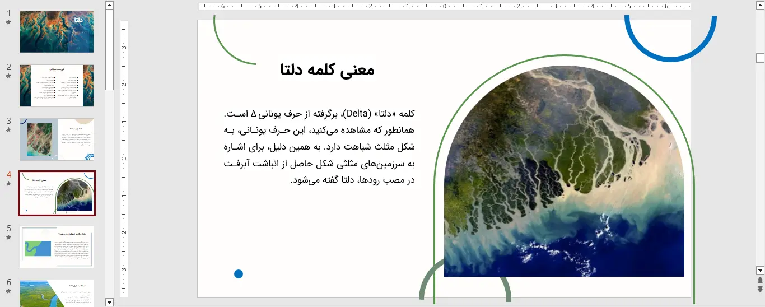This screenshot has width=765, height=307.
Task: Click slide number 4 label in the panel
Action: [8, 174]
